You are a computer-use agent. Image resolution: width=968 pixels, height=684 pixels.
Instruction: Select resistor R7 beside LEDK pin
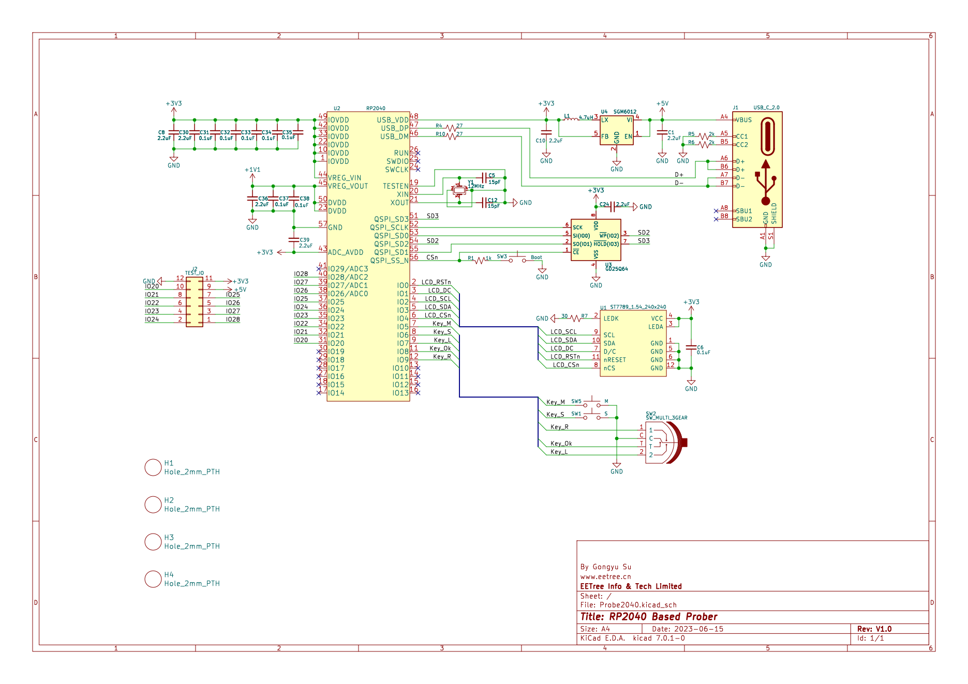[x=575, y=318]
